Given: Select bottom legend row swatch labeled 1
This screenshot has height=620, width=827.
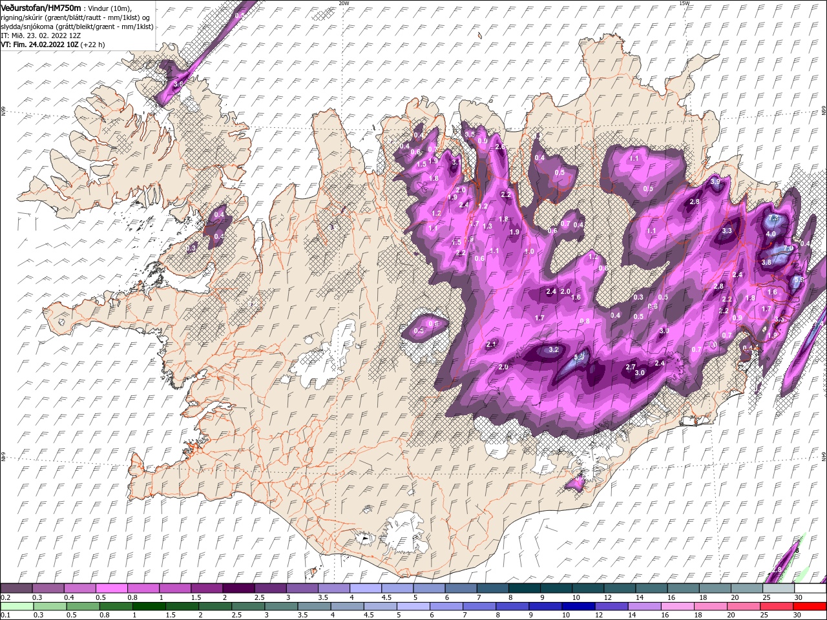Looking at the screenshot, I should click(x=149, y=606).
